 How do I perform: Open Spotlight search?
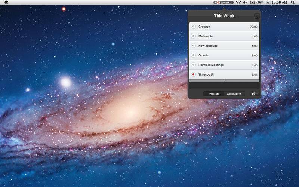[293, 3]
